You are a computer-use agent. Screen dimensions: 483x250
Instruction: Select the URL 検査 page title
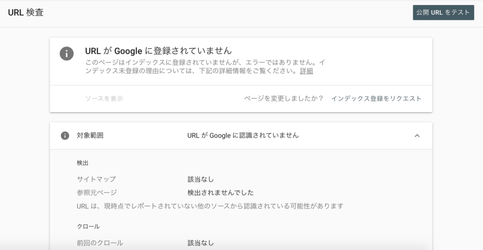[26, 13]
